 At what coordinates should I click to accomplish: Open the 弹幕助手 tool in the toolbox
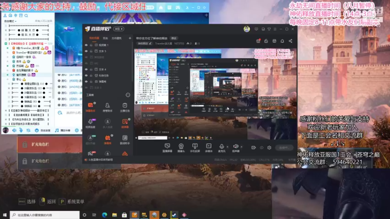pos(91,107)
